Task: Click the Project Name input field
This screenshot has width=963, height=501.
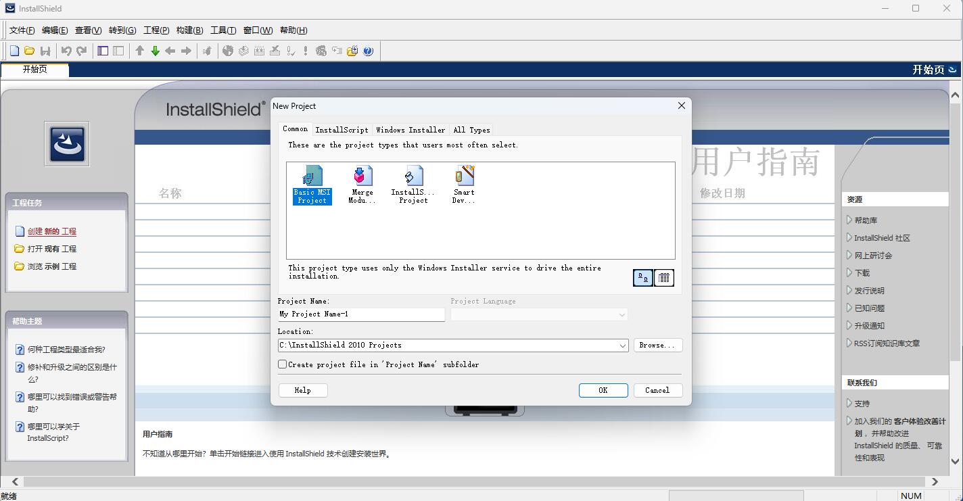Action: (361, 314)
